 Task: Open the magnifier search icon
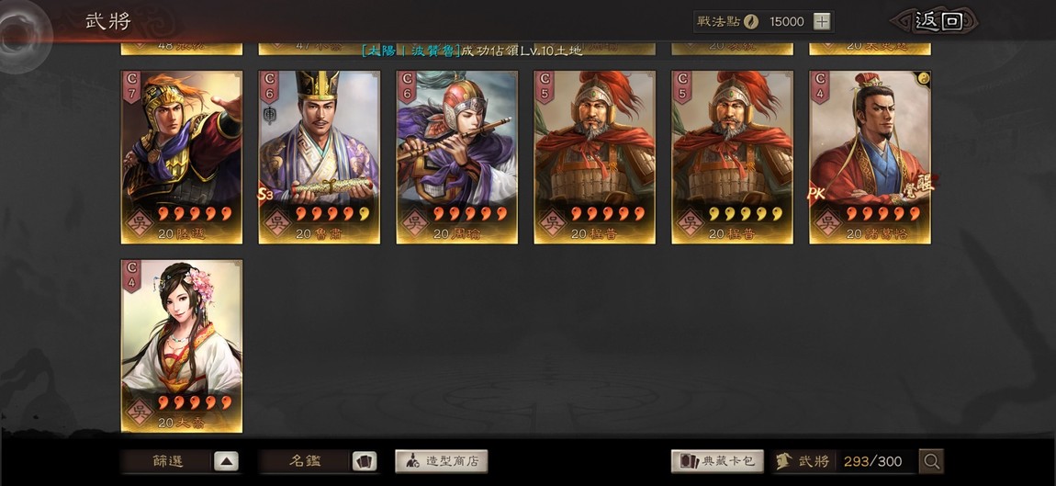[931, 462]
